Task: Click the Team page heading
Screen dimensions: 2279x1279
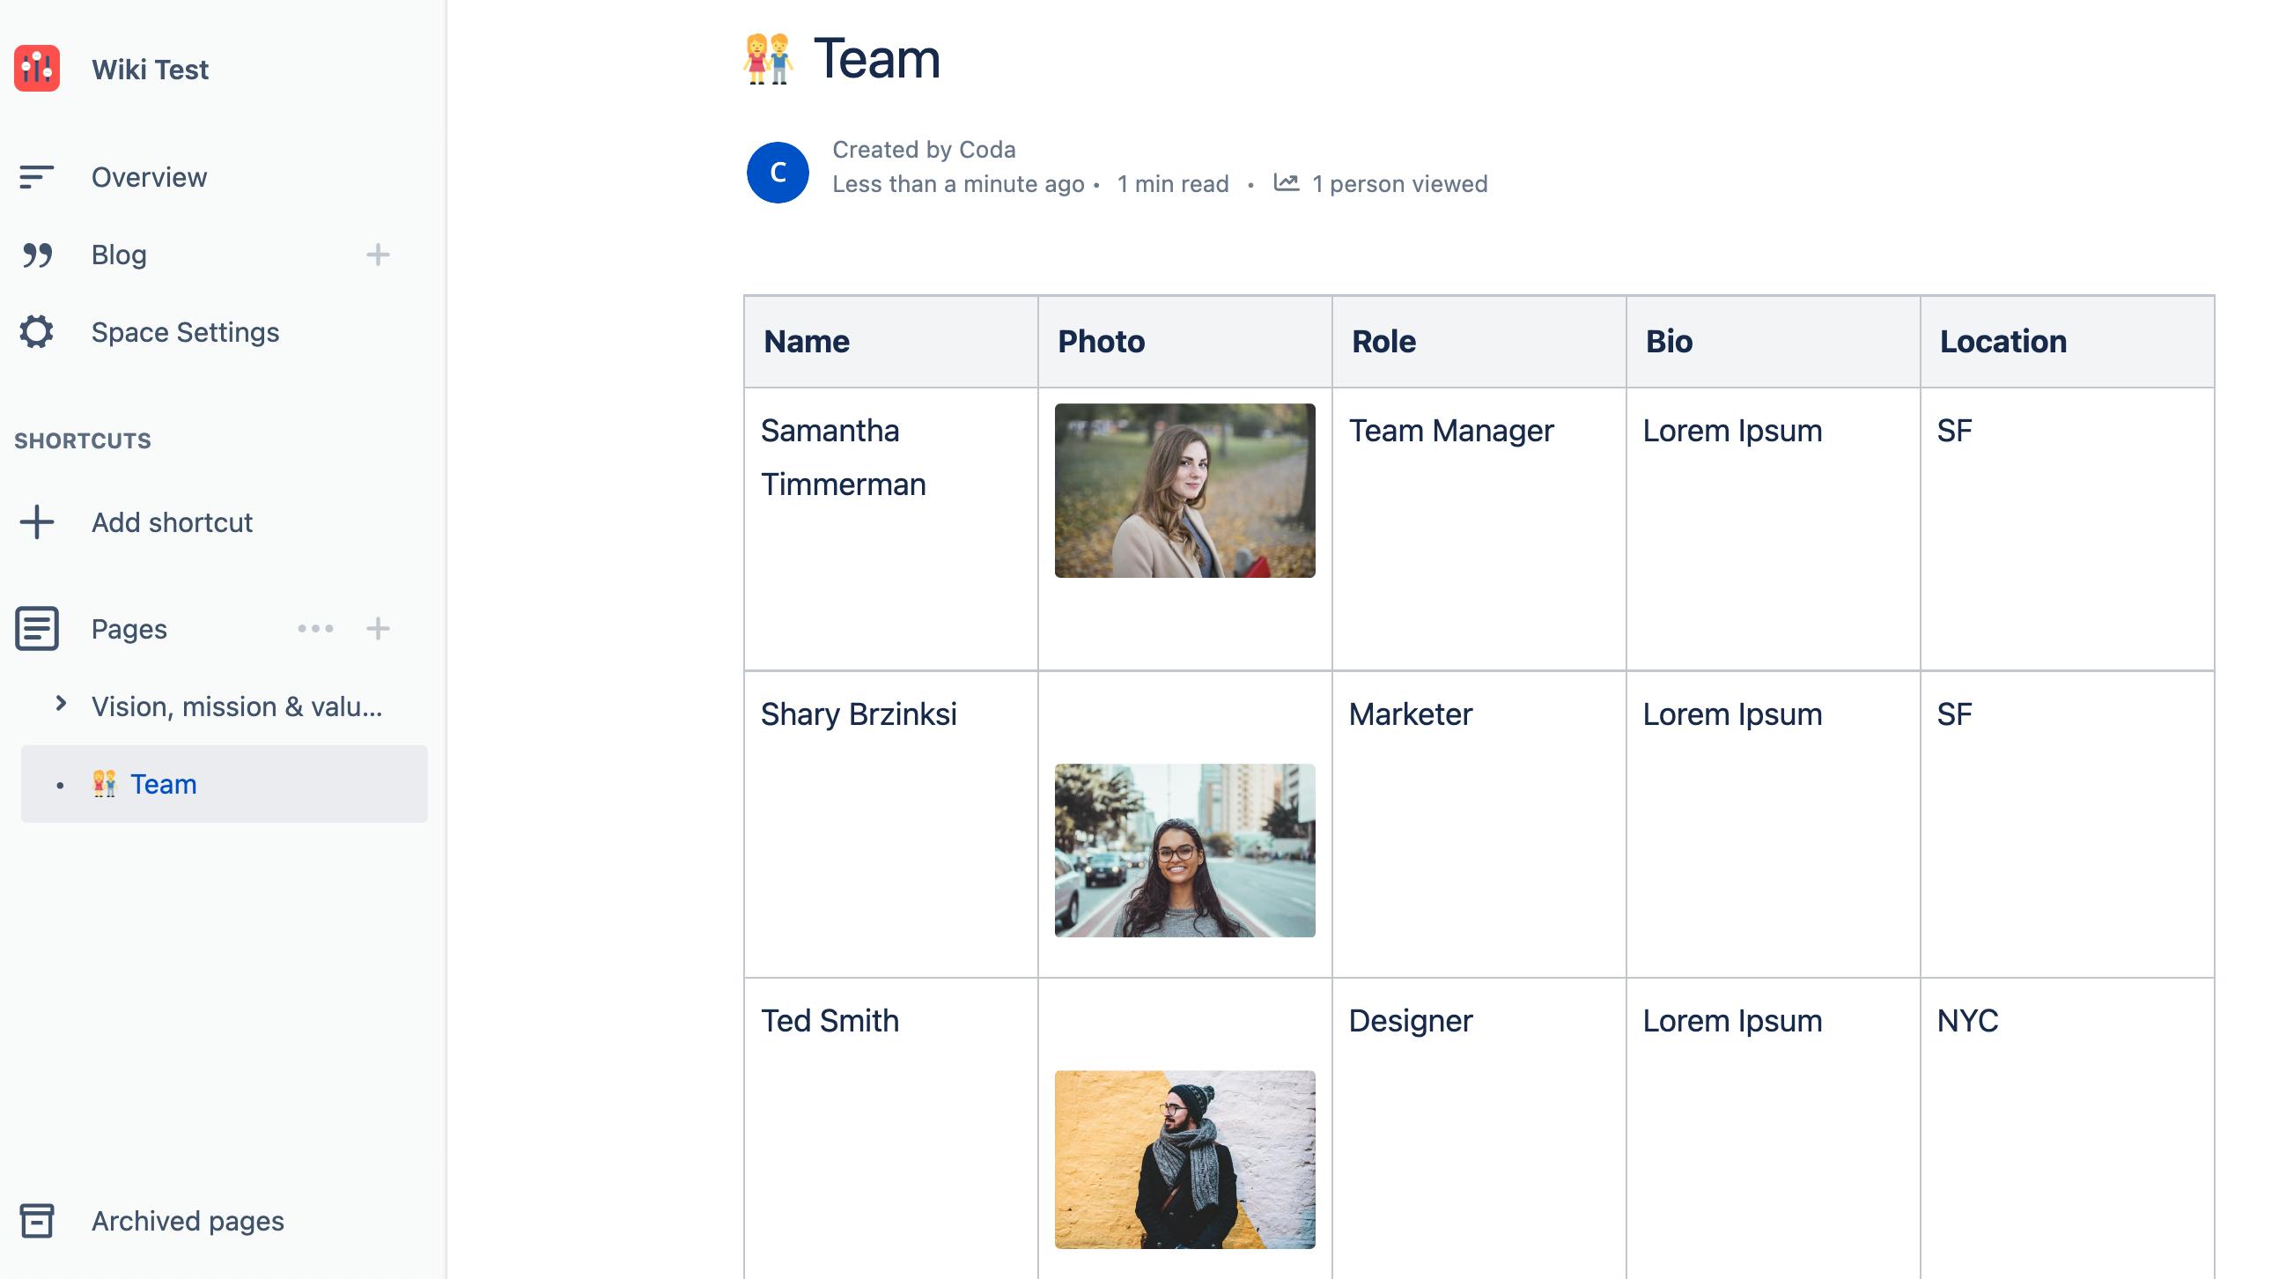Action: click(876, 59)
